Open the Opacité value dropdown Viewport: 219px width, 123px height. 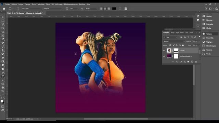pos(199,41)
